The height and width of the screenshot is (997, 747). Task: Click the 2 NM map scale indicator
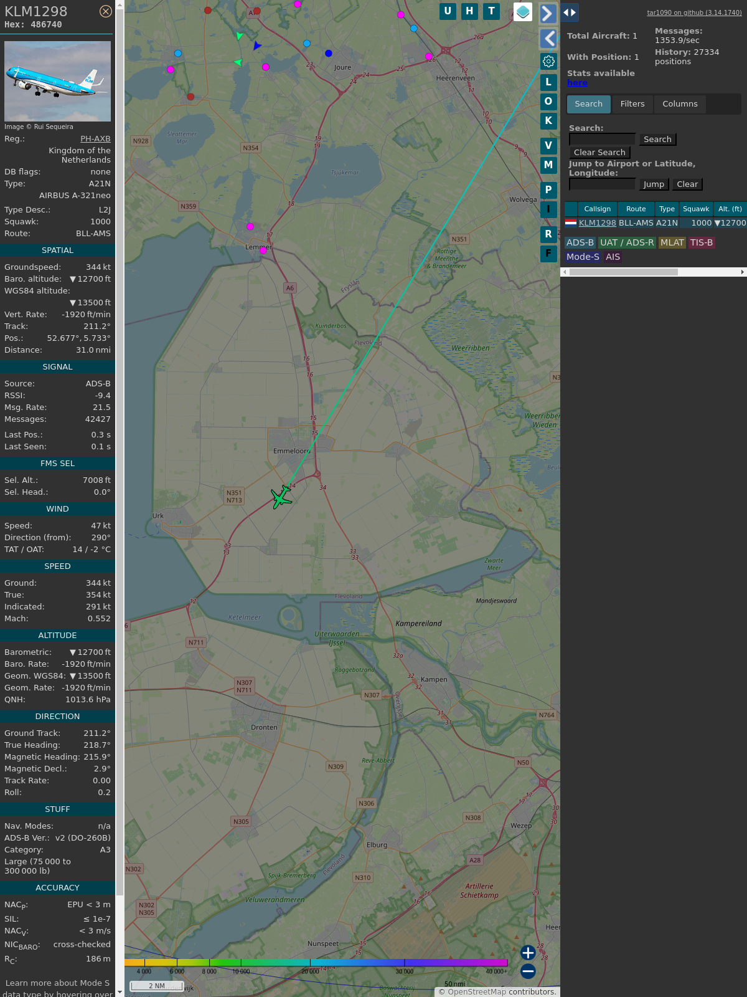tap(157, 986)
